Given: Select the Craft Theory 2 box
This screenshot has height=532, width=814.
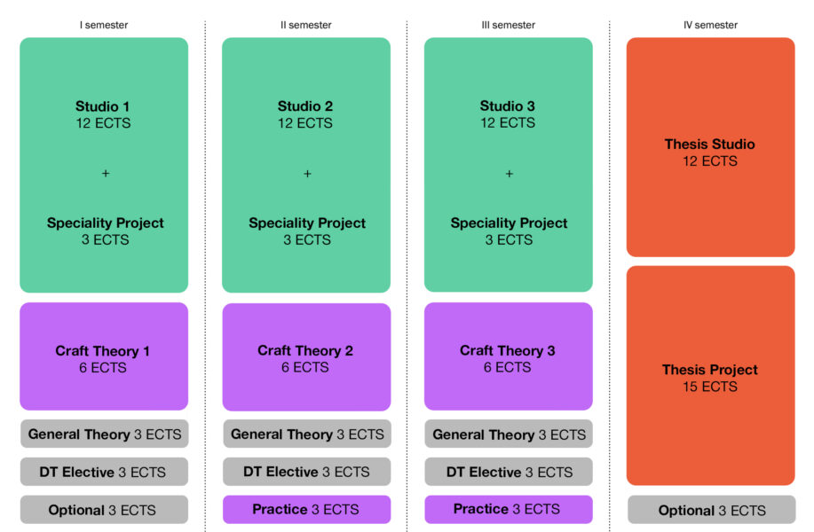Looking at the screenshot, I should point(306,356).
